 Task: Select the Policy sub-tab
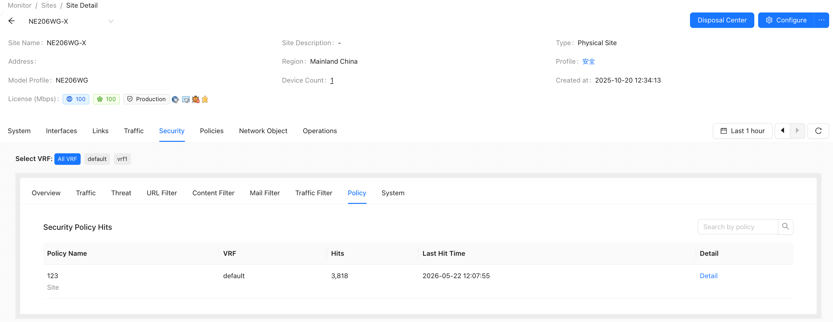tap(357, 193)
